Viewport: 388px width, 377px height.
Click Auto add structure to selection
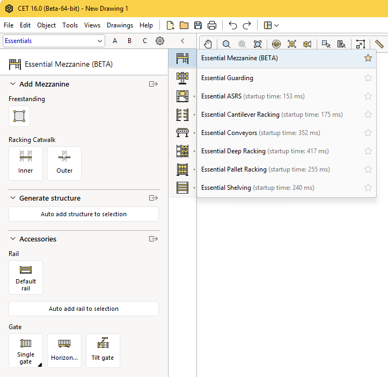pyautogui.click(x=84, y=214)
